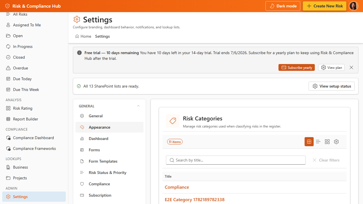Click the Settings breadcrumb

click(x=102, y=36)
